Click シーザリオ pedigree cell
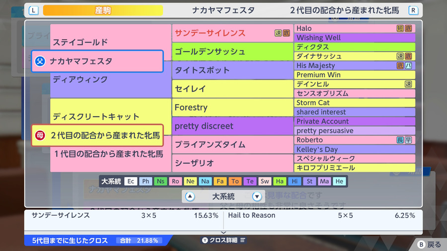The image size is (447, 251). coord(232,163)
